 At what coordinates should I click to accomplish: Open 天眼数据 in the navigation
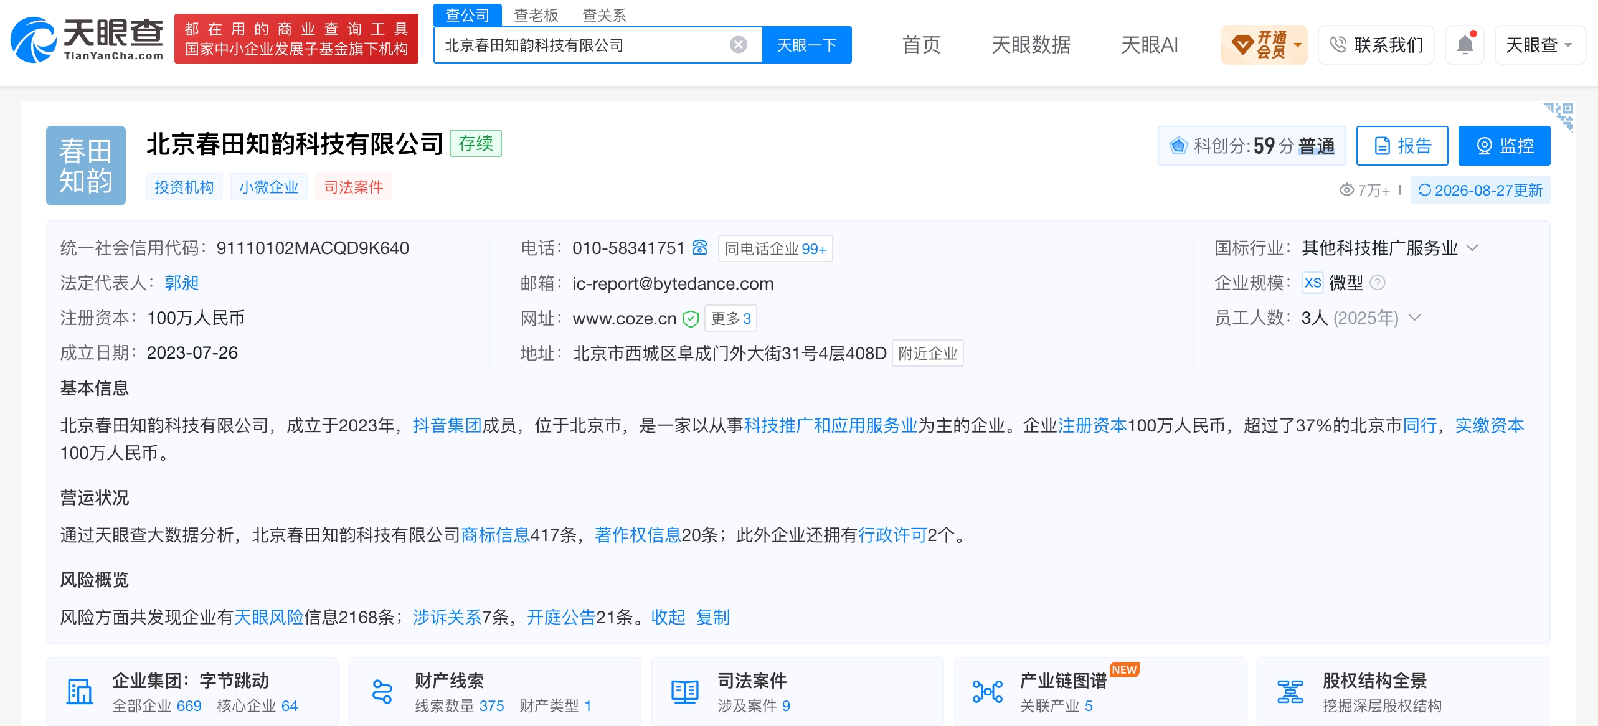1031,45
